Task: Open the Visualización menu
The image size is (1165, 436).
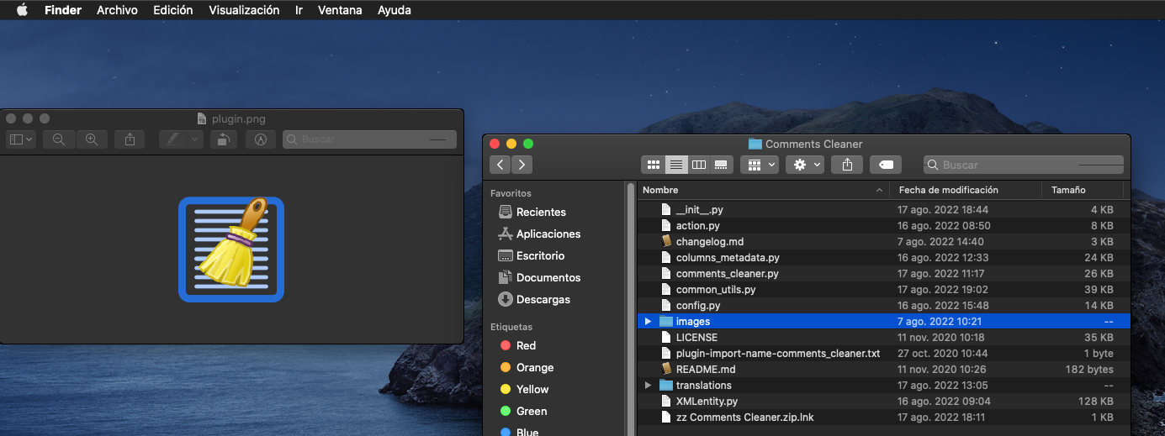Action: 244,10
